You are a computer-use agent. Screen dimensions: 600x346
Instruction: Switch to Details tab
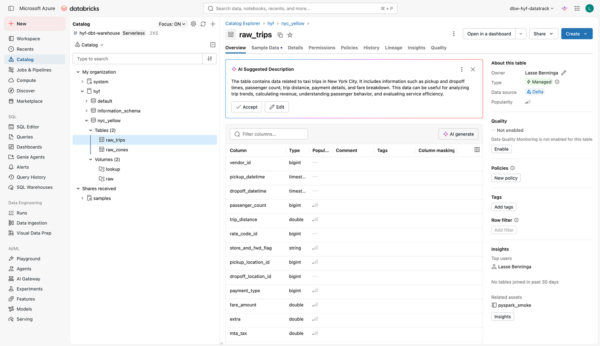pyautogui.click(x=295, y=48)
